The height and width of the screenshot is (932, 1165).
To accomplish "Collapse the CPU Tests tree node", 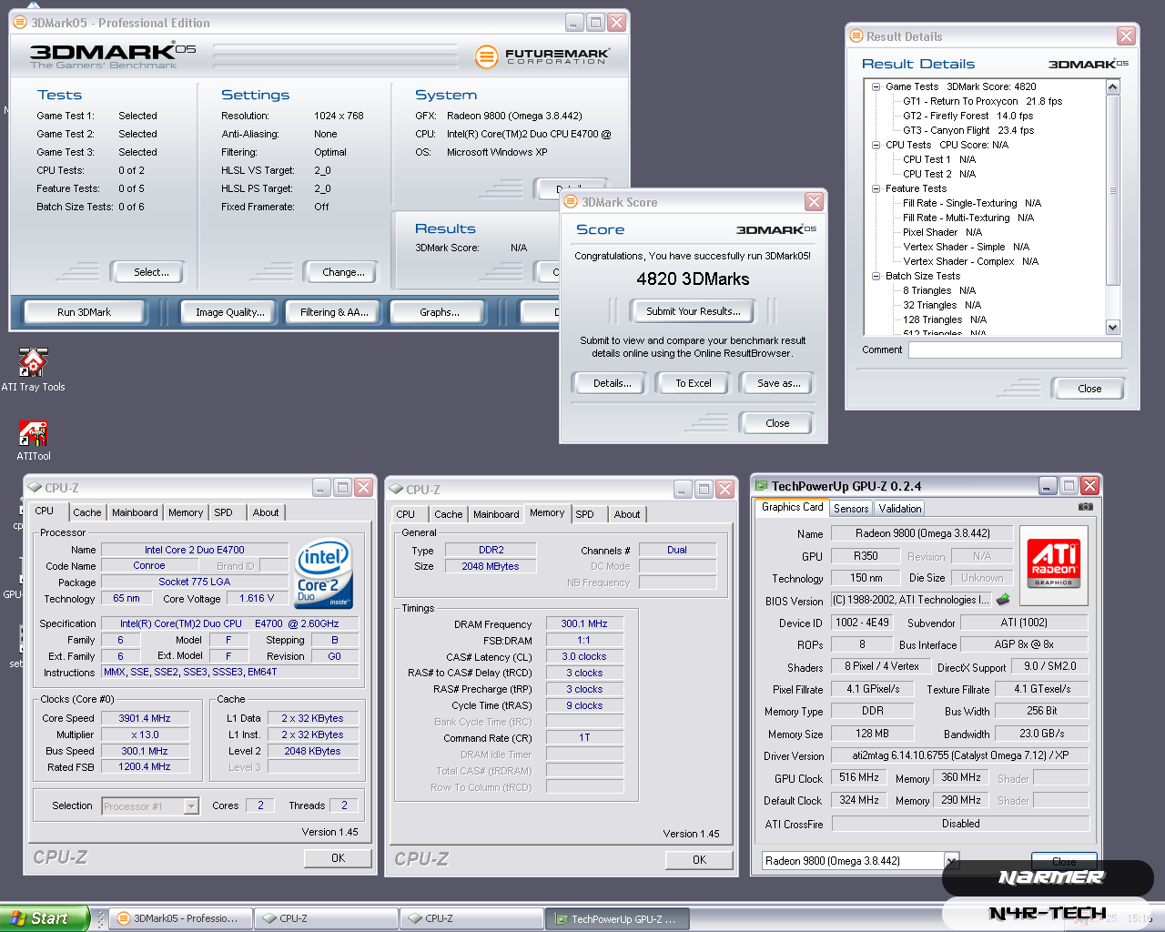I will click(x=876, y=146).
